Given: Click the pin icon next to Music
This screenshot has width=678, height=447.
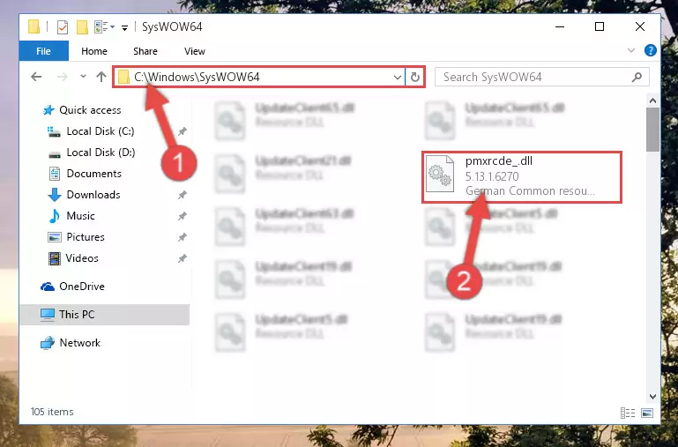Looking at the screenshot, I should click(x=183, y=216).
